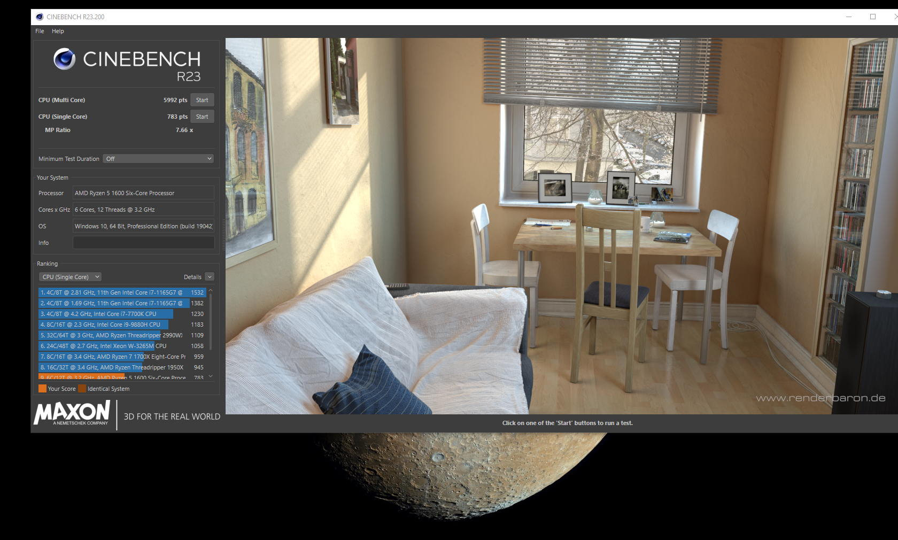Click the empty Info input field
The width and height of the screenshot is (898, 540).
coord(143,243)
